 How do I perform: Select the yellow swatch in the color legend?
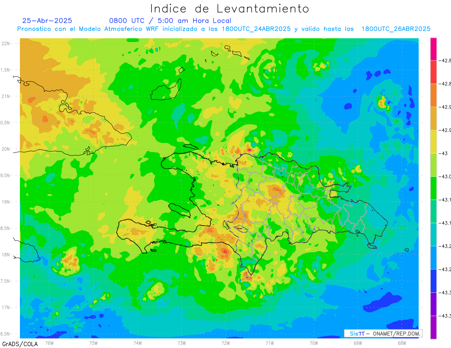433,142
